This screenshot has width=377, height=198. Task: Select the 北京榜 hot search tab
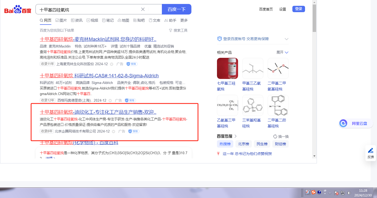coord(243,144)
